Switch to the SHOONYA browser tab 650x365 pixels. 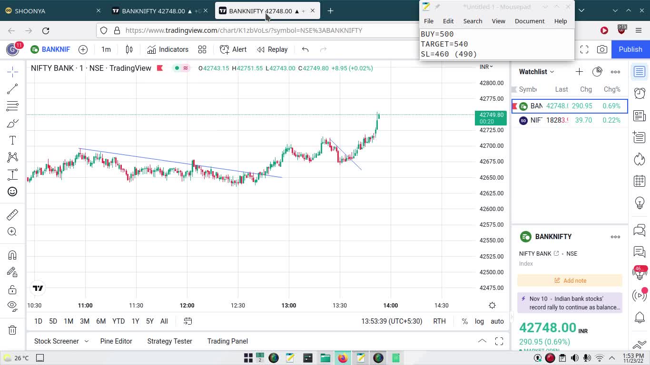[x=52, y=10]
